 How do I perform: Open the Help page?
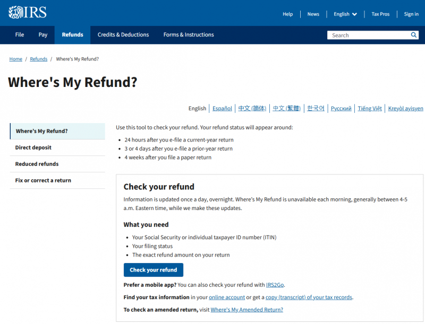pos(287,14)
